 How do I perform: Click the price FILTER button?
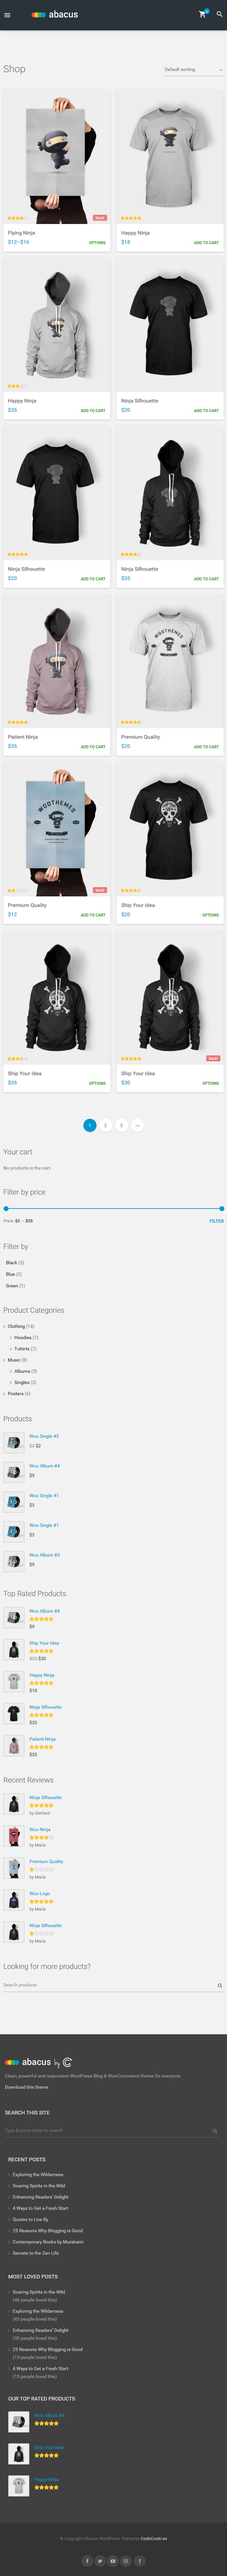pos(216,1221)
